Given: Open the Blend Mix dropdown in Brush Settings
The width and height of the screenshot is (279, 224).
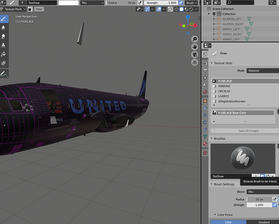Looking at the screenshot, I should (x=262, y=192).
